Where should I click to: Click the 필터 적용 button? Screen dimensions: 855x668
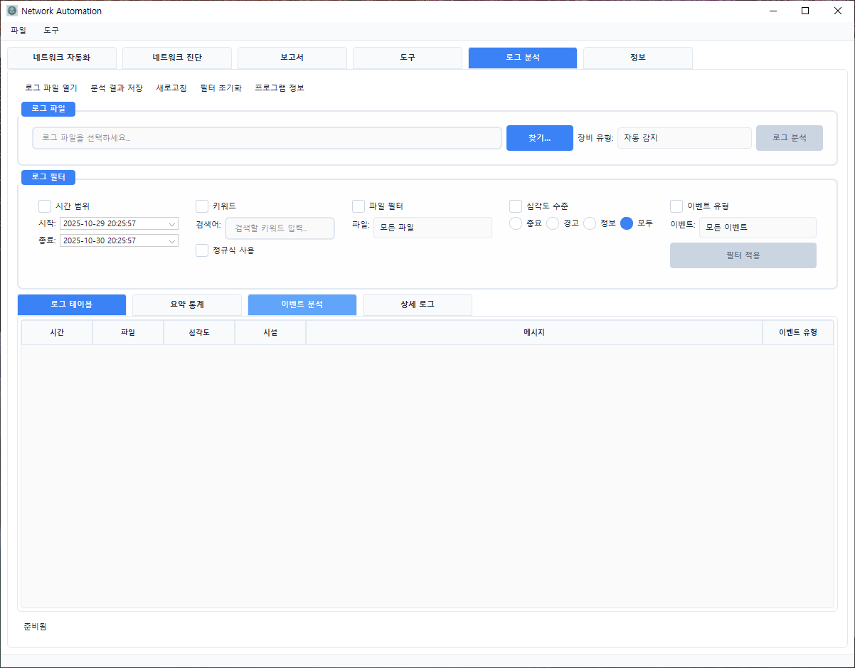pos(743,255)
